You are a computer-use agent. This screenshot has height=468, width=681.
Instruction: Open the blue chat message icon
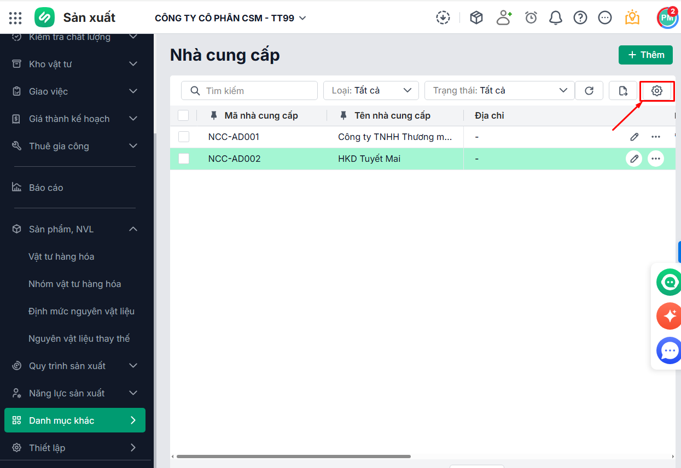(669, 350)
